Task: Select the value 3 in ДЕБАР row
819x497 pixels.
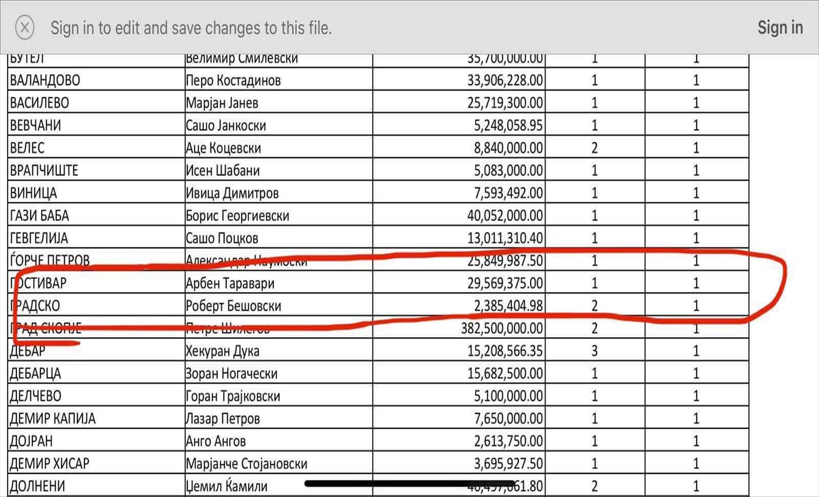Action: (595, 350)
